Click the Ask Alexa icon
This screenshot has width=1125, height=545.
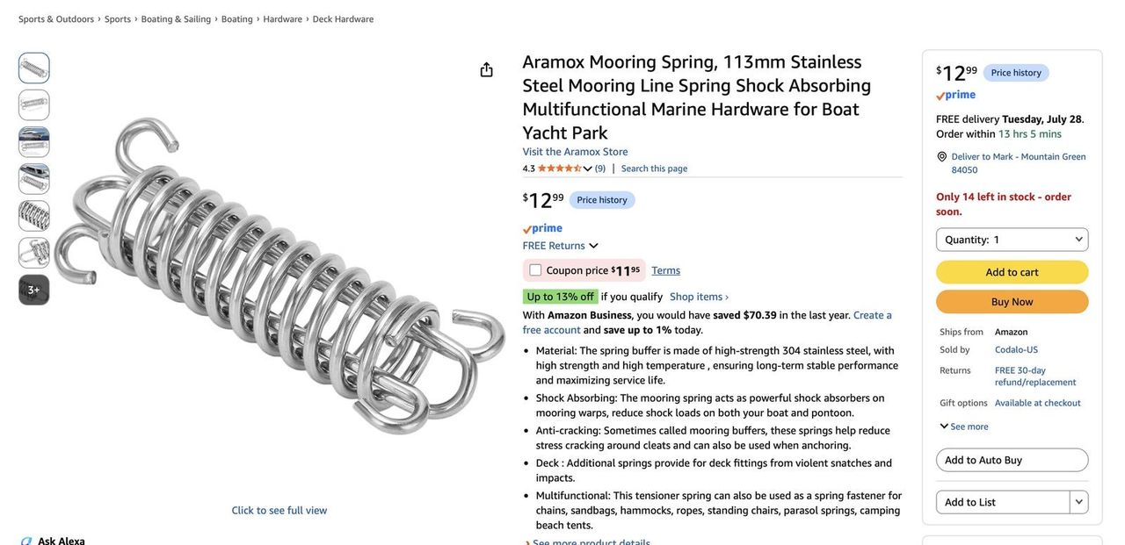(26, 541)
